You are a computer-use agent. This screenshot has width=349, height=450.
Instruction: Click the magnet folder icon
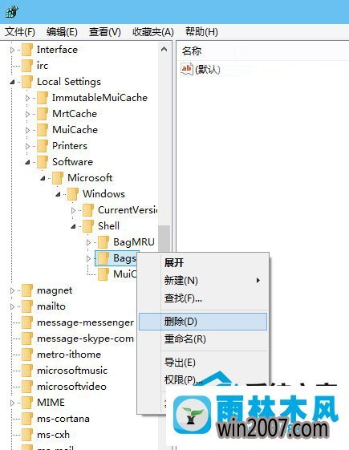point(27,290)
